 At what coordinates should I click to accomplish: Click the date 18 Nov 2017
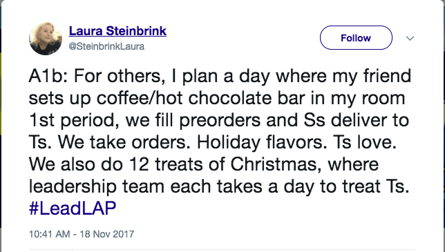(106, 234)
